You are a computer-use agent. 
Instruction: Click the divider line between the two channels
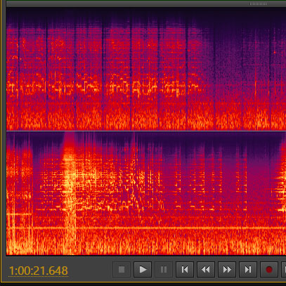point(146,131)
